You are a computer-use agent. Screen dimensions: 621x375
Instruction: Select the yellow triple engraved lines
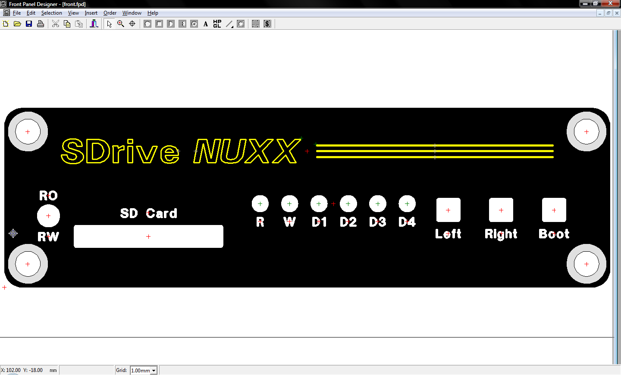click(435, 151)
